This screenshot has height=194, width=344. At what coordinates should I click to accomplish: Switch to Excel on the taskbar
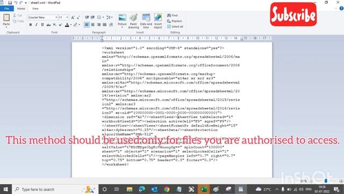click(x=204, y=189)
